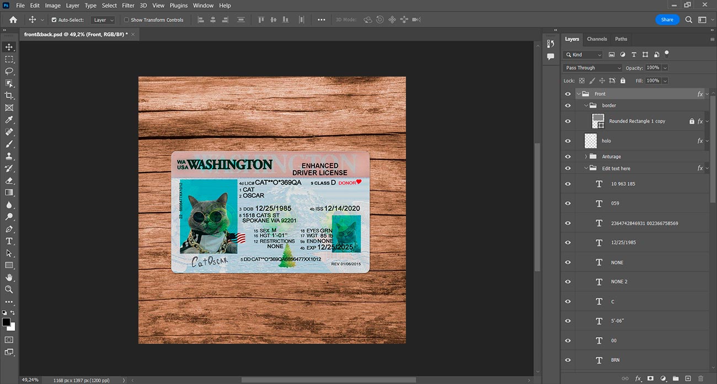Expand the Anturage layer group

(x=586, y=156)
